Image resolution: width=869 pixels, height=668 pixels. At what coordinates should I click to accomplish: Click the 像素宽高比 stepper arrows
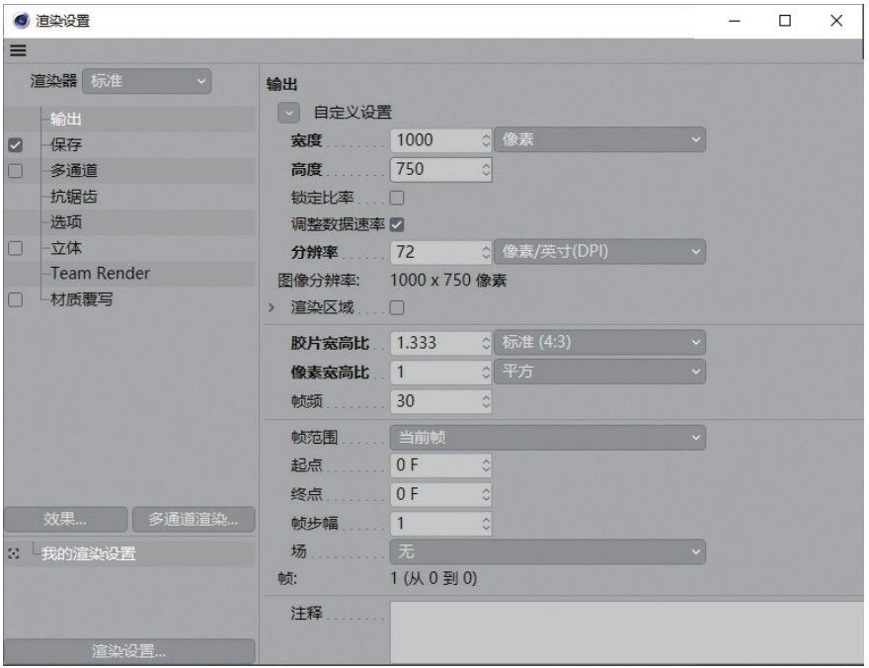tap(486, 372)
